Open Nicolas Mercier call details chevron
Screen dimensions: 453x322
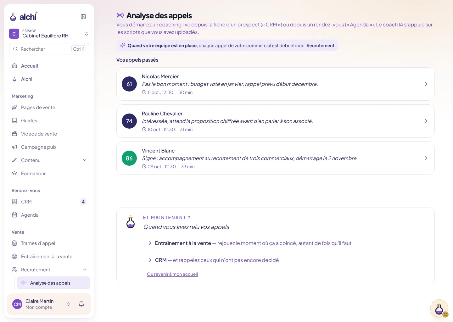pyautogui.click(x=426, y=84)
